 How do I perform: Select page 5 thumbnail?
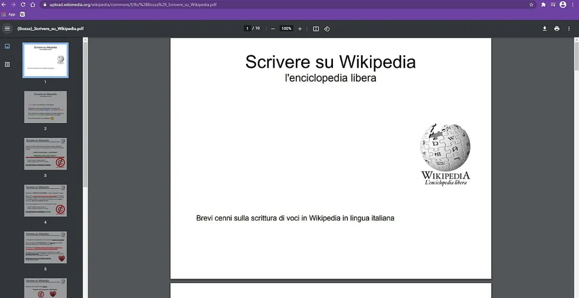pyautogui.click(x=45, y=247)
